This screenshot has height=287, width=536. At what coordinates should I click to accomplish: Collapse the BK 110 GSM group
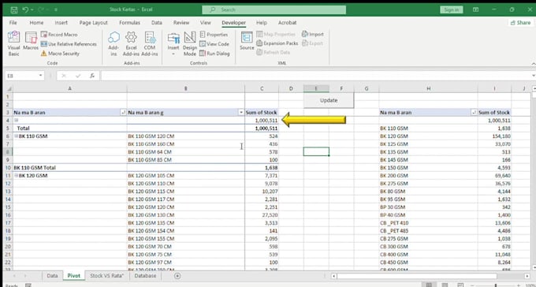16,136
